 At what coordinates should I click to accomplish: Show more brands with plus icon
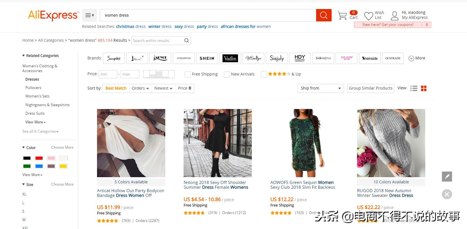click(x=411, y=58)
